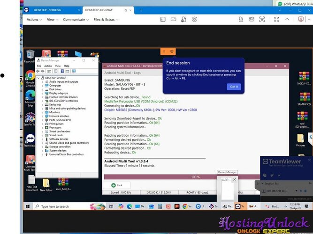This screenshot has height=234, width=313.
Task: Open the TeamViewer Actions menu
Action: pyautogui.click(x=34, y=20)
